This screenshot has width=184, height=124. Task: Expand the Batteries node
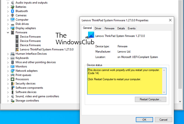8,7
